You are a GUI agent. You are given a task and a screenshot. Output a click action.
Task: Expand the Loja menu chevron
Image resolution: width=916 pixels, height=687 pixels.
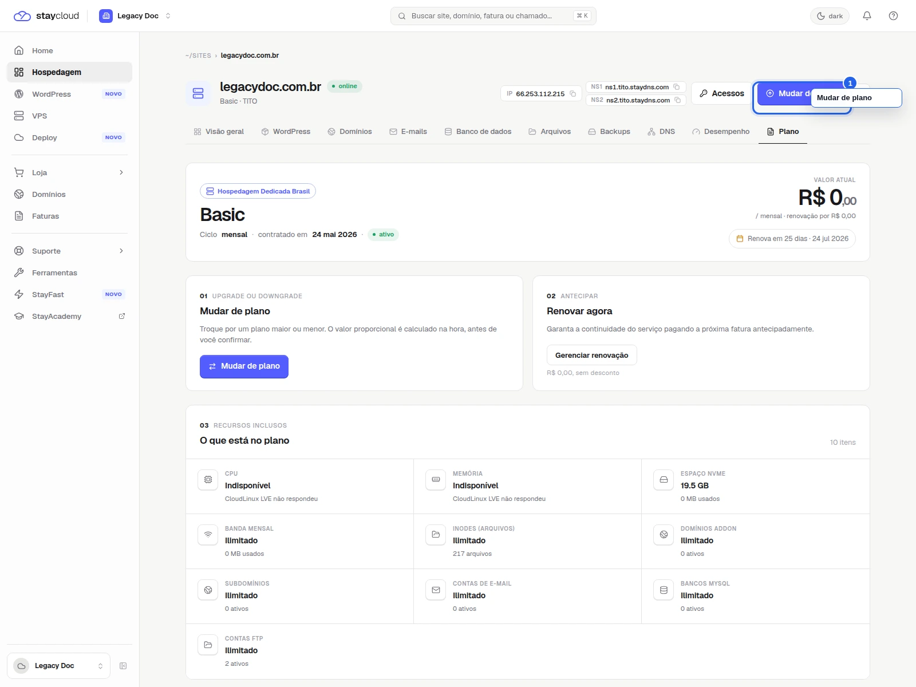coord(121,172)
